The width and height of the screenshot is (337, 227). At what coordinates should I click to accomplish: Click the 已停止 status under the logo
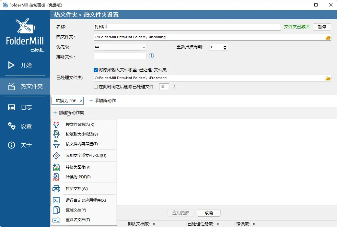37,50
